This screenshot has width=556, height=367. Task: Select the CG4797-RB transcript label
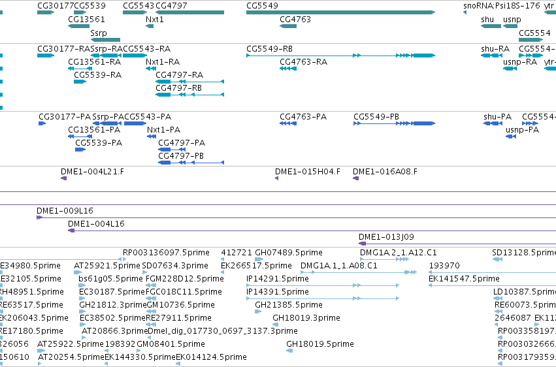point(179,88)
